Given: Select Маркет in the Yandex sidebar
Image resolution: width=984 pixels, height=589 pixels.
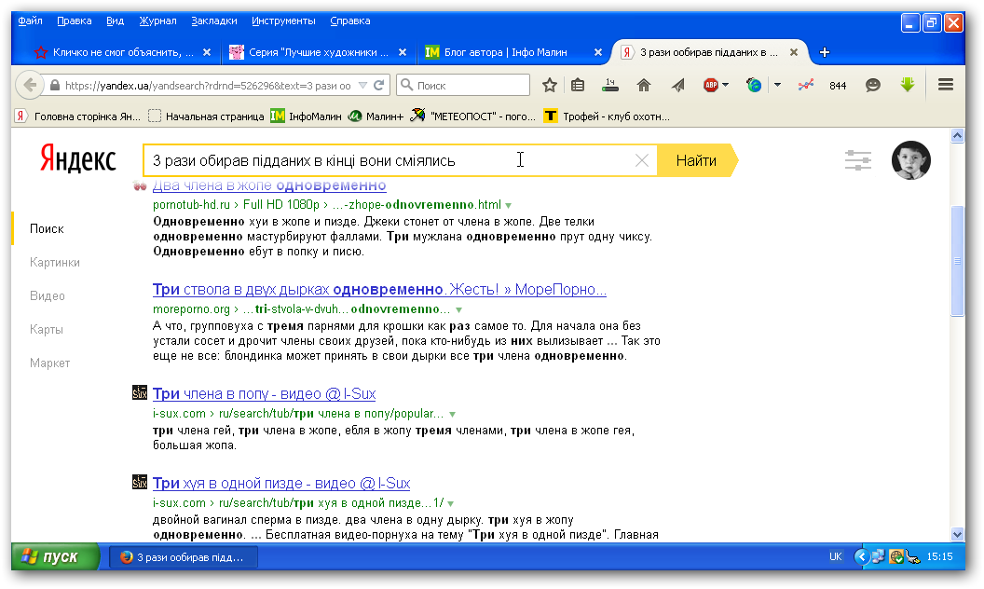Looking at the screenshot, I should (49, 363).
